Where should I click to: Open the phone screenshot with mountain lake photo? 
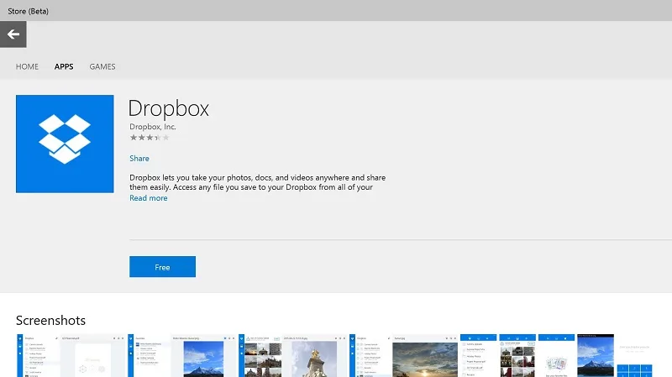596,355
